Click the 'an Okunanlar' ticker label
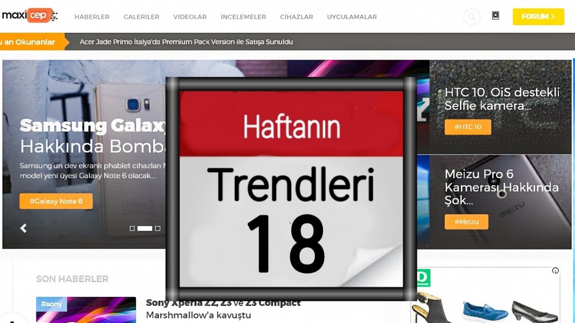The width and height of the screenshot is (575, 323). (x=31, y=42)
